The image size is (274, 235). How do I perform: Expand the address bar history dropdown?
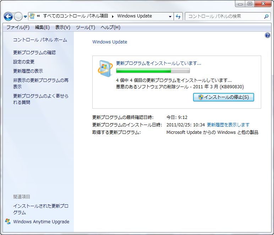point(170,16)
